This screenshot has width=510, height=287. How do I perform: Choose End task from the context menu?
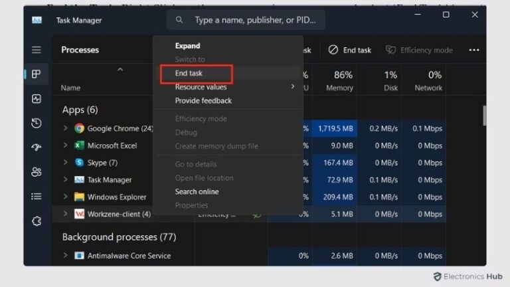(189, 73)
